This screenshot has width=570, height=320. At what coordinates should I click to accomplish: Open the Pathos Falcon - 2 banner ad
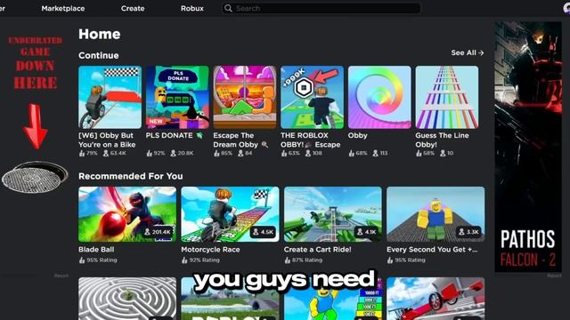tap(528, 147)
